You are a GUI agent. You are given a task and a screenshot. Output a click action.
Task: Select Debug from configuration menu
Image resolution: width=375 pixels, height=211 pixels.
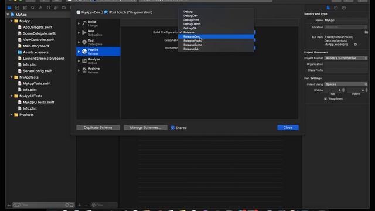216,12
